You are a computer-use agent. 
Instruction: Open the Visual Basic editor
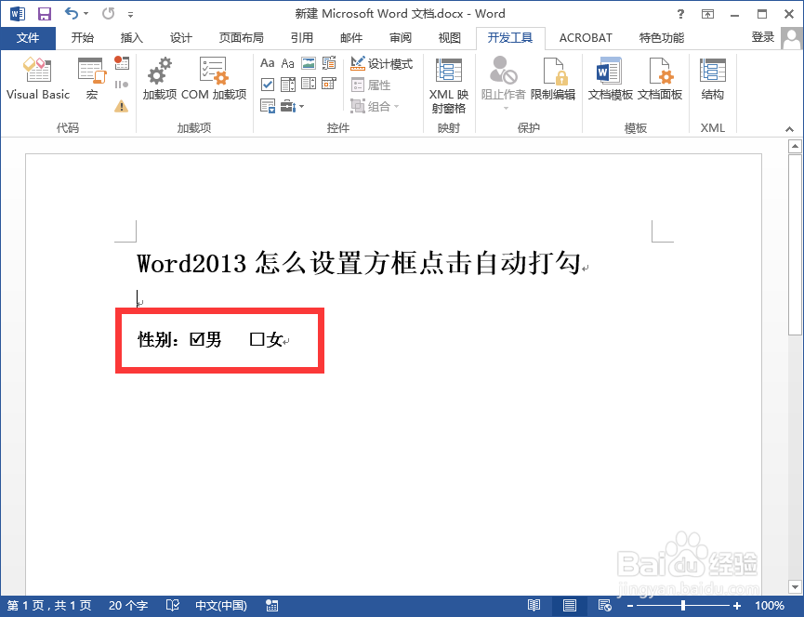(x=37, y=79)
